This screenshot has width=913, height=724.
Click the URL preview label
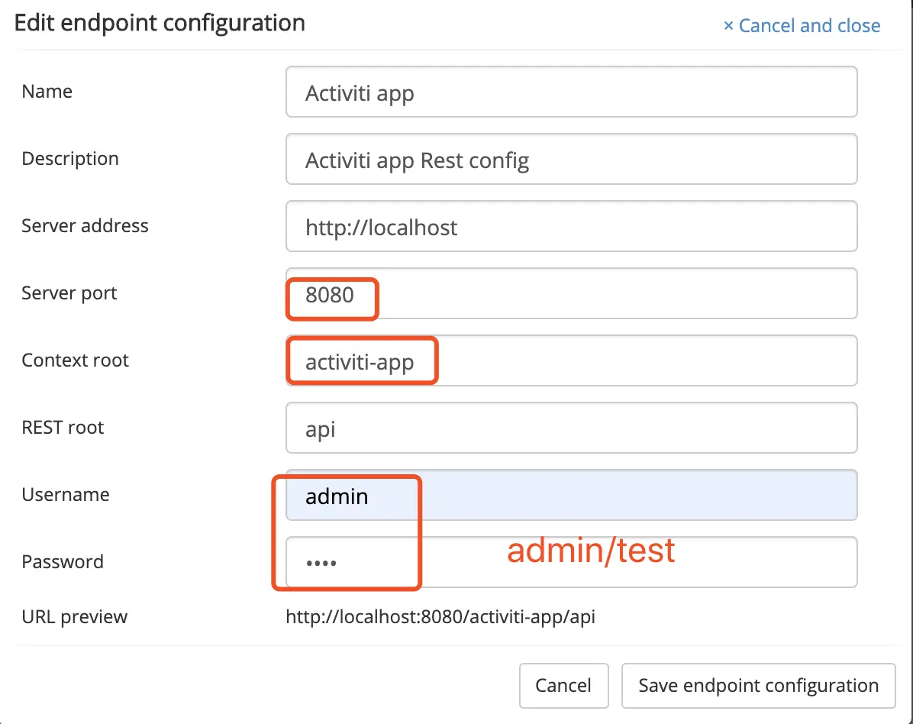(75, 616)
